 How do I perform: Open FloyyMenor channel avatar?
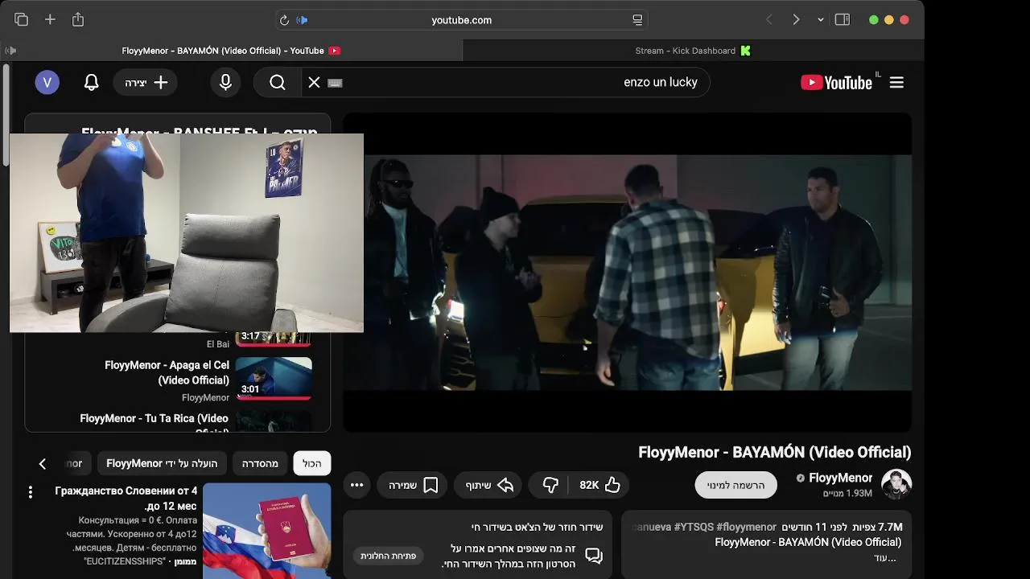pyautogui.click(x=896, y=484)
